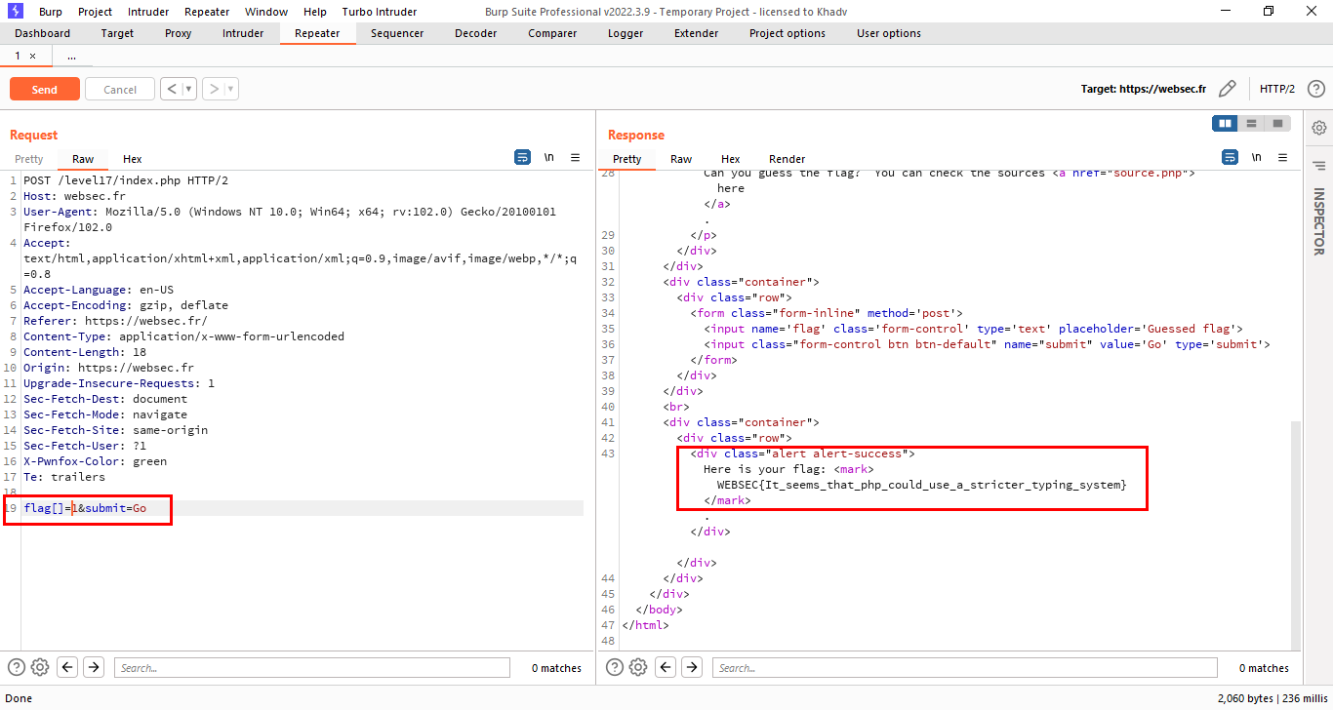Toggle response non-printable characters \n
1333x710 pixels.
click(x=1257, y=157)
